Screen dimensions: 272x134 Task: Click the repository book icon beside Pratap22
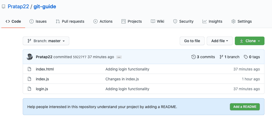[3, 7]
